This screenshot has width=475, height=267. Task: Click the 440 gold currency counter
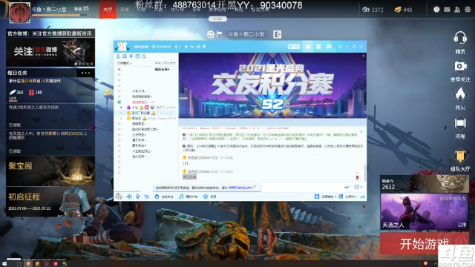pos(403,10)
